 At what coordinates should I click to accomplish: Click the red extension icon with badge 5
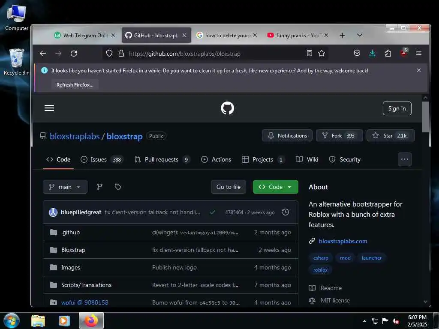pyautogui.click(x=404, y=53)
